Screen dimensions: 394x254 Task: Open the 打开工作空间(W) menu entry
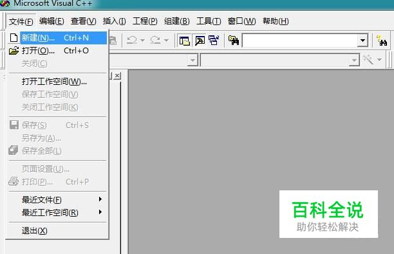(x=57, y=82)
